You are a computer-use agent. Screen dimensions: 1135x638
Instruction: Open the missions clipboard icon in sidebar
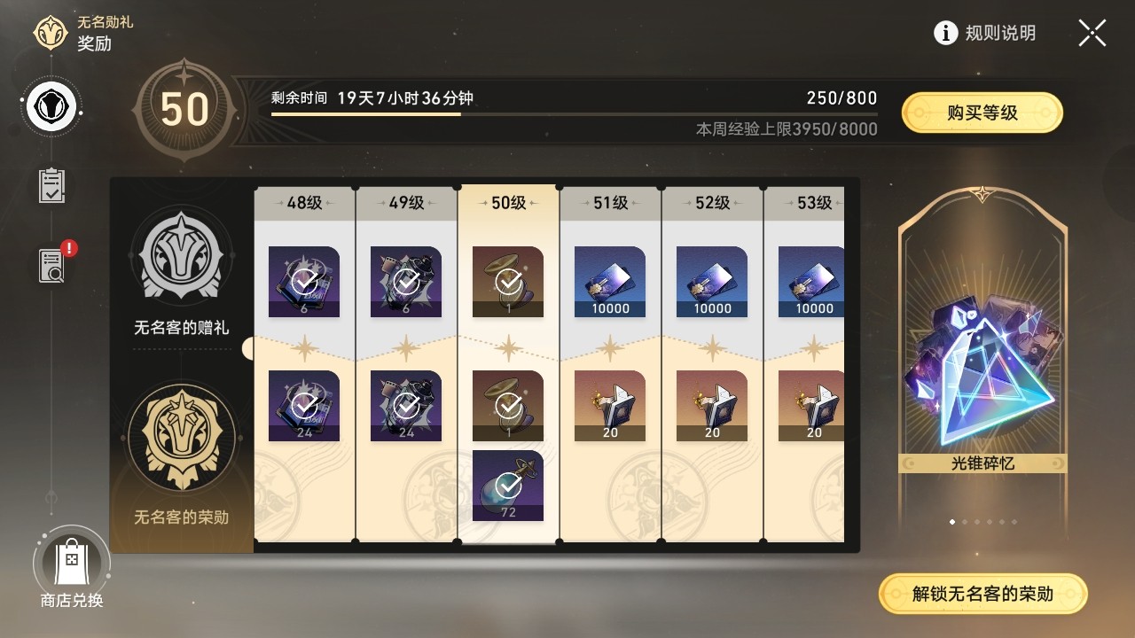pyautogui.click(x=52, y=186)
